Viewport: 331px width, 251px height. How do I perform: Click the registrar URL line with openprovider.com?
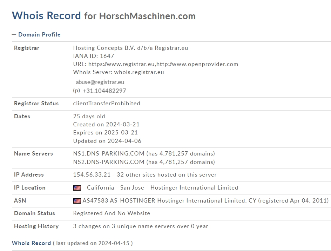(156, 64)
